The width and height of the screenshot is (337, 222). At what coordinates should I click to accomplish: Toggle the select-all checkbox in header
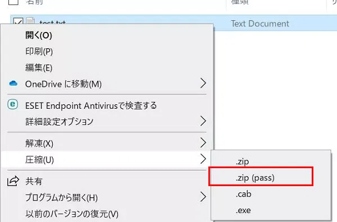(13, 2)
